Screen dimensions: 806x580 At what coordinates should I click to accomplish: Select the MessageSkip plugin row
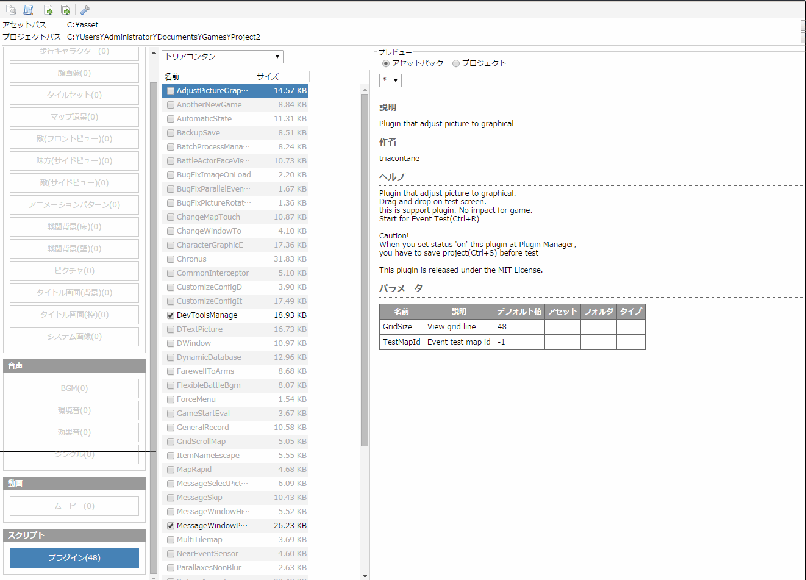[x=235, y=498]
